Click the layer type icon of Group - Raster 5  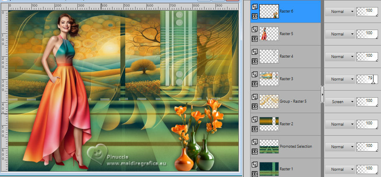[254, 97]
